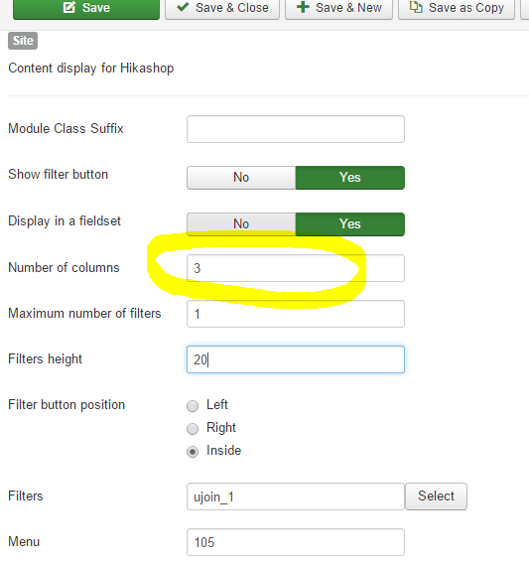The height and width of the screenshot is (565, 529).
Task: Set Show filter button to No
Action: click(241, 178)
